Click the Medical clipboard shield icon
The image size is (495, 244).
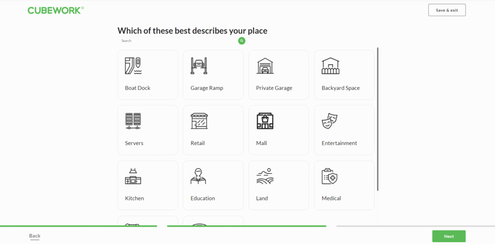point(330,176)
